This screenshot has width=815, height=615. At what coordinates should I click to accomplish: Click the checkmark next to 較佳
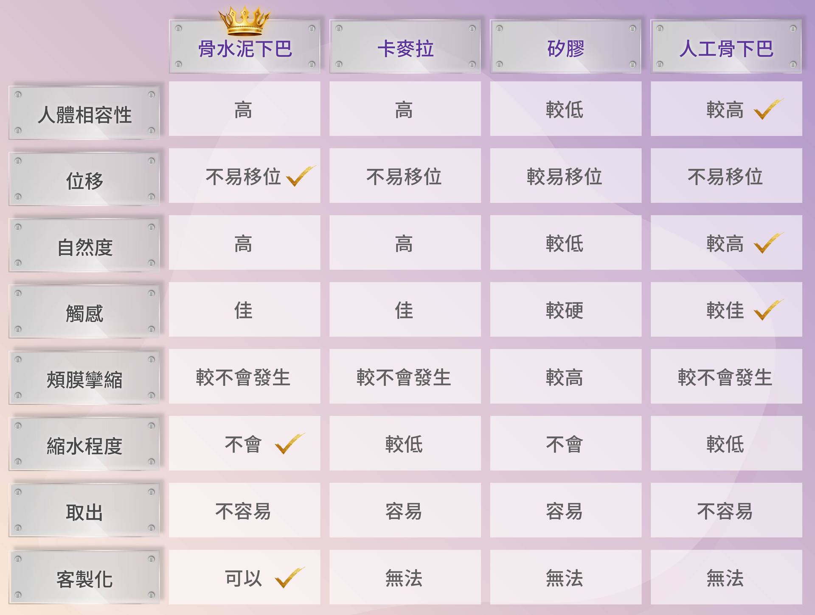click(x=767, y=310)
